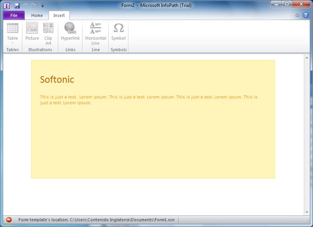The width and height of the screenshot is (313, 227).
Task: Open Clip Art from Illustrations group
Action: [x=48, y=33]
